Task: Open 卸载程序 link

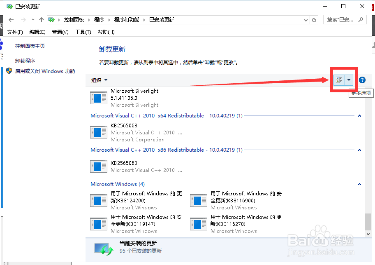Action: pos(25,61)
